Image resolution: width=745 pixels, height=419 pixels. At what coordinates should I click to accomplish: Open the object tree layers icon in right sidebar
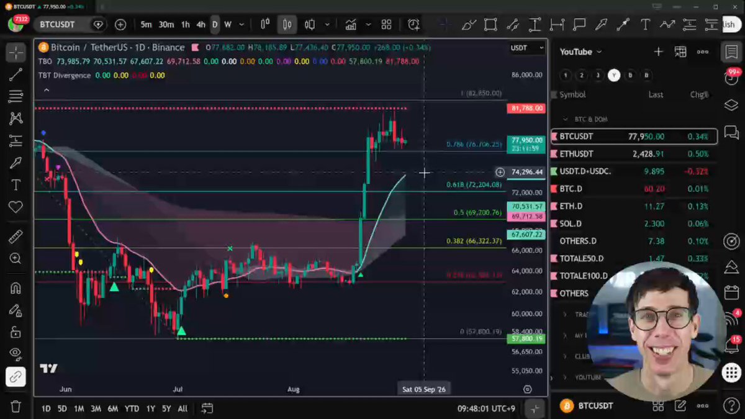(731, 104)
